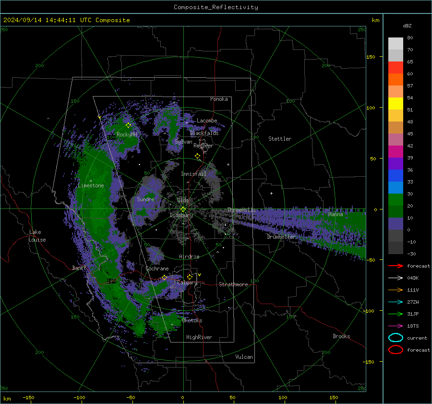The width and height of the screenshot is (432, 404).
Task: Click the yellow V marker northwest of RockyMH
Action: pos(99,118)
